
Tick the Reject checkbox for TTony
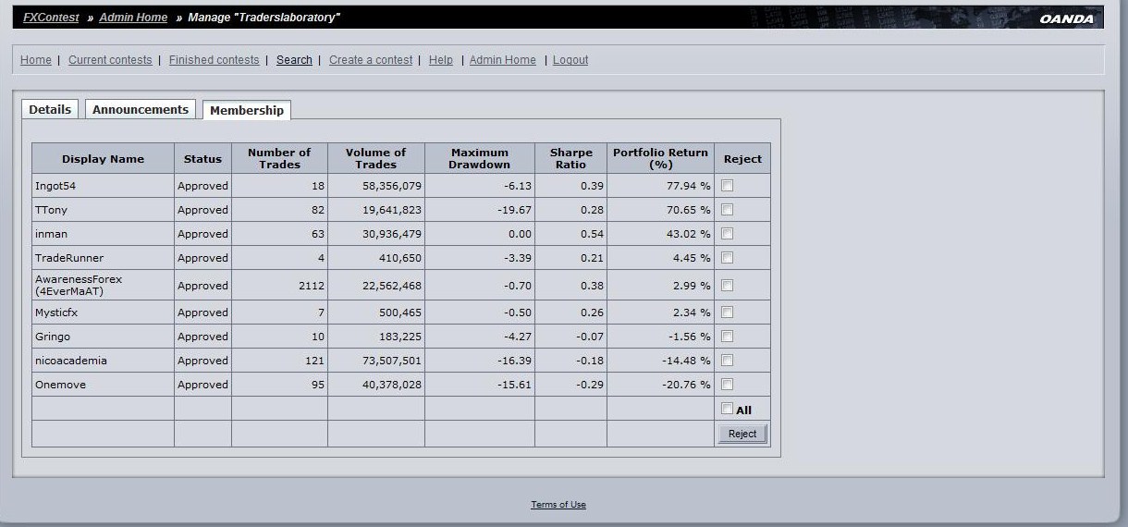pos(728,209)
